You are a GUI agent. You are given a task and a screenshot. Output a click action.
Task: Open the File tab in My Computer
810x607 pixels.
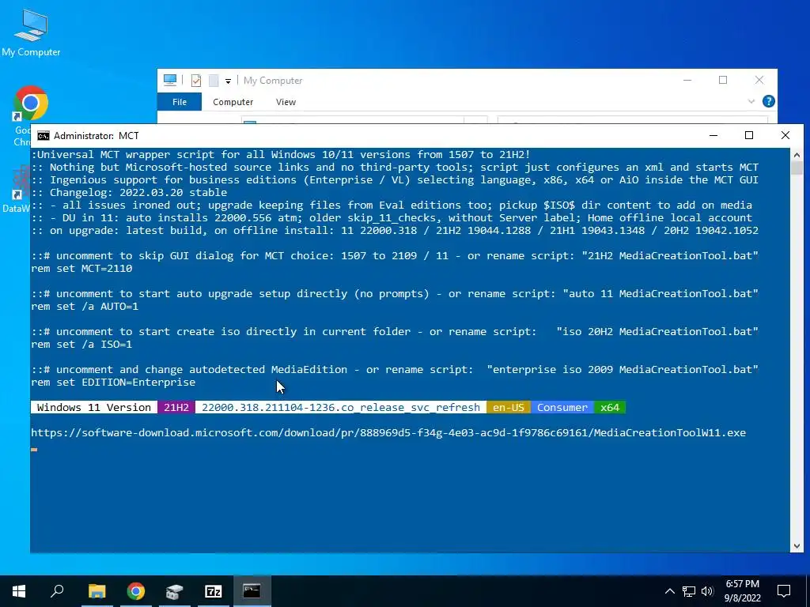click(x=180, y=102)
